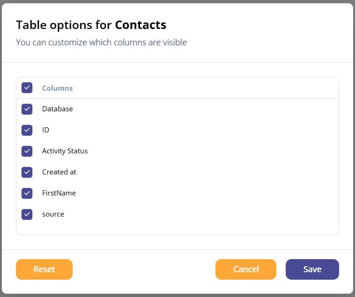Image resolution: width=355 pixels, height=297 pixels.
Task: Click the Reset button
Action: 44,269
